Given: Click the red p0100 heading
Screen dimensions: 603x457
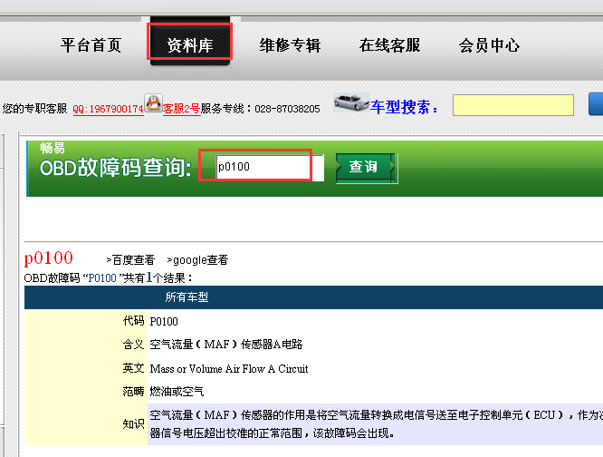Looking at the screenshot, I should [x=49, y=258].
